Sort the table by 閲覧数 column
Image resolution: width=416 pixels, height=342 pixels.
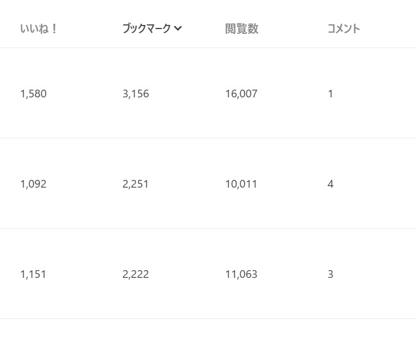coord(242,28)
